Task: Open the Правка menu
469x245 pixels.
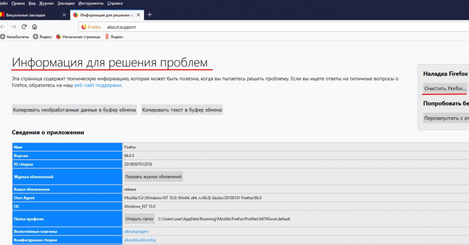Action: [18, 4]
